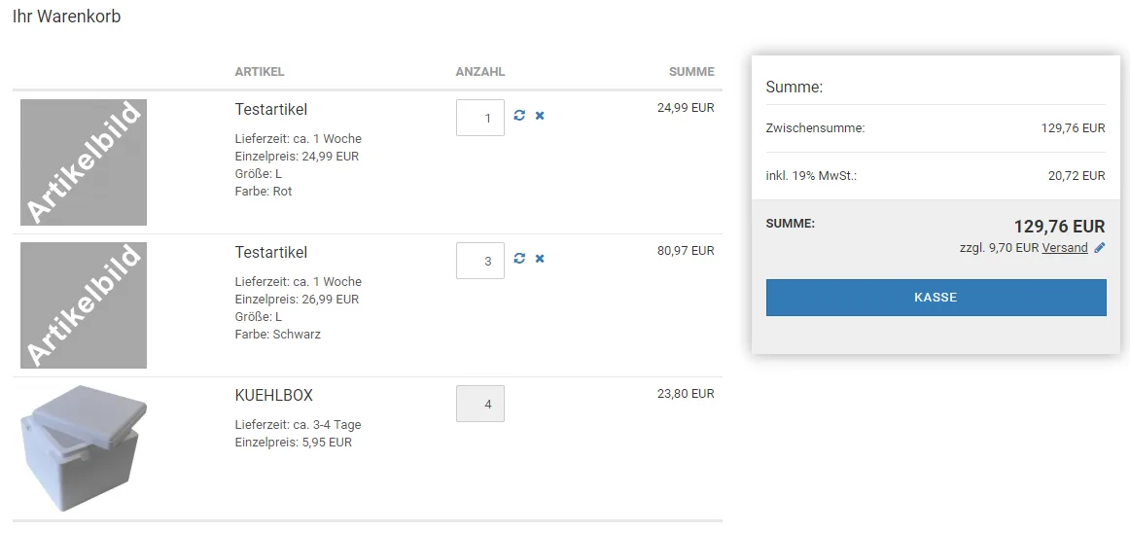The image size is (1130, 533).
Task: Open the Versand shipping link
Action: (1065, 248)
